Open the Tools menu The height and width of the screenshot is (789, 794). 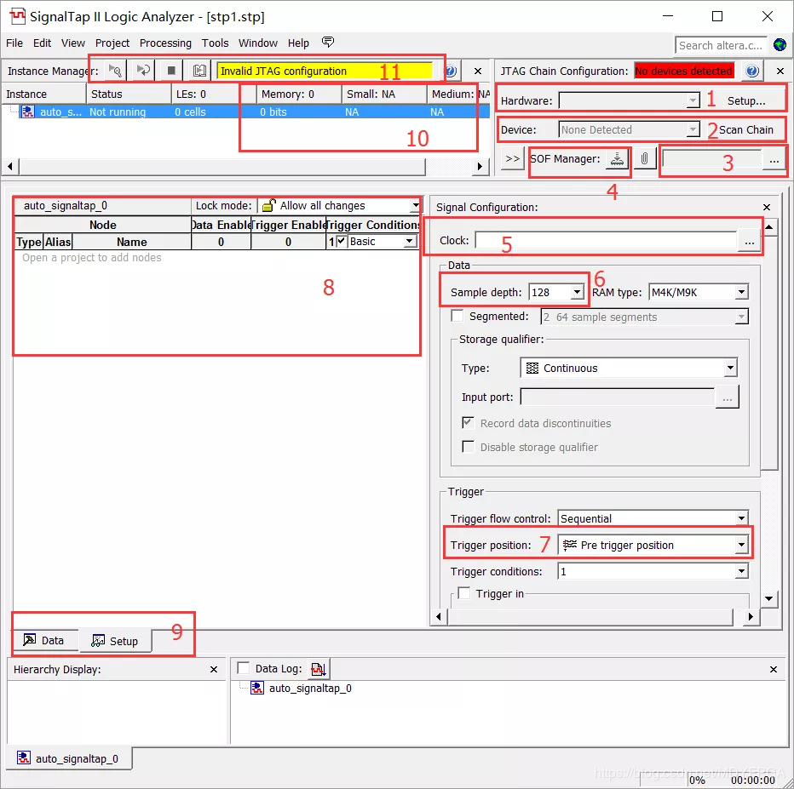215,43
